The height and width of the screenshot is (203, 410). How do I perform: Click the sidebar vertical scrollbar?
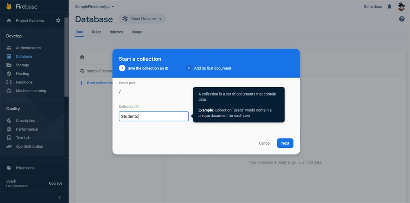pyautogui.click(x=66, y=57)
